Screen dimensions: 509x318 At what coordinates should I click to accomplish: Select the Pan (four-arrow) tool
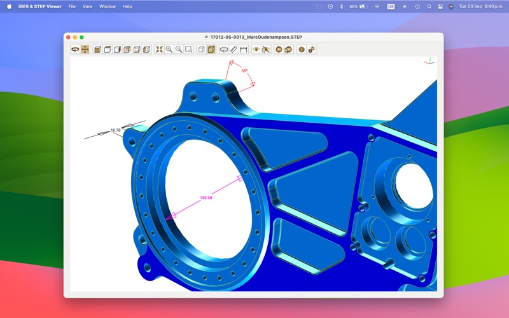pyautogui.click(x=85, y=50)
